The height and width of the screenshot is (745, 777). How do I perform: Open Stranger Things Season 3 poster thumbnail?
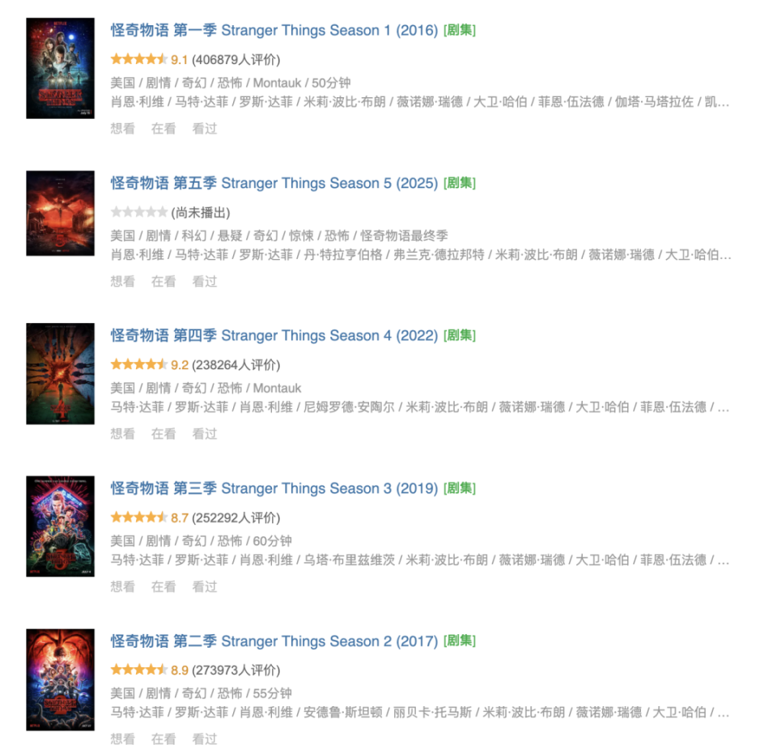click(x=61, y=526)
